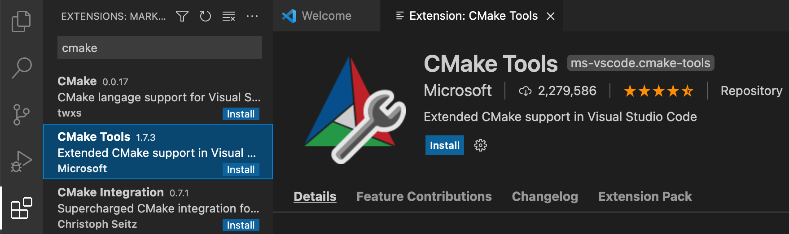
Task: Open the Feature Contributions tab
Action: [x=424, y=196]
